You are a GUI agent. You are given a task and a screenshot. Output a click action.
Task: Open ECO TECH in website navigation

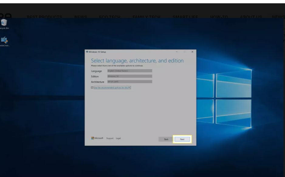point(110,17)
